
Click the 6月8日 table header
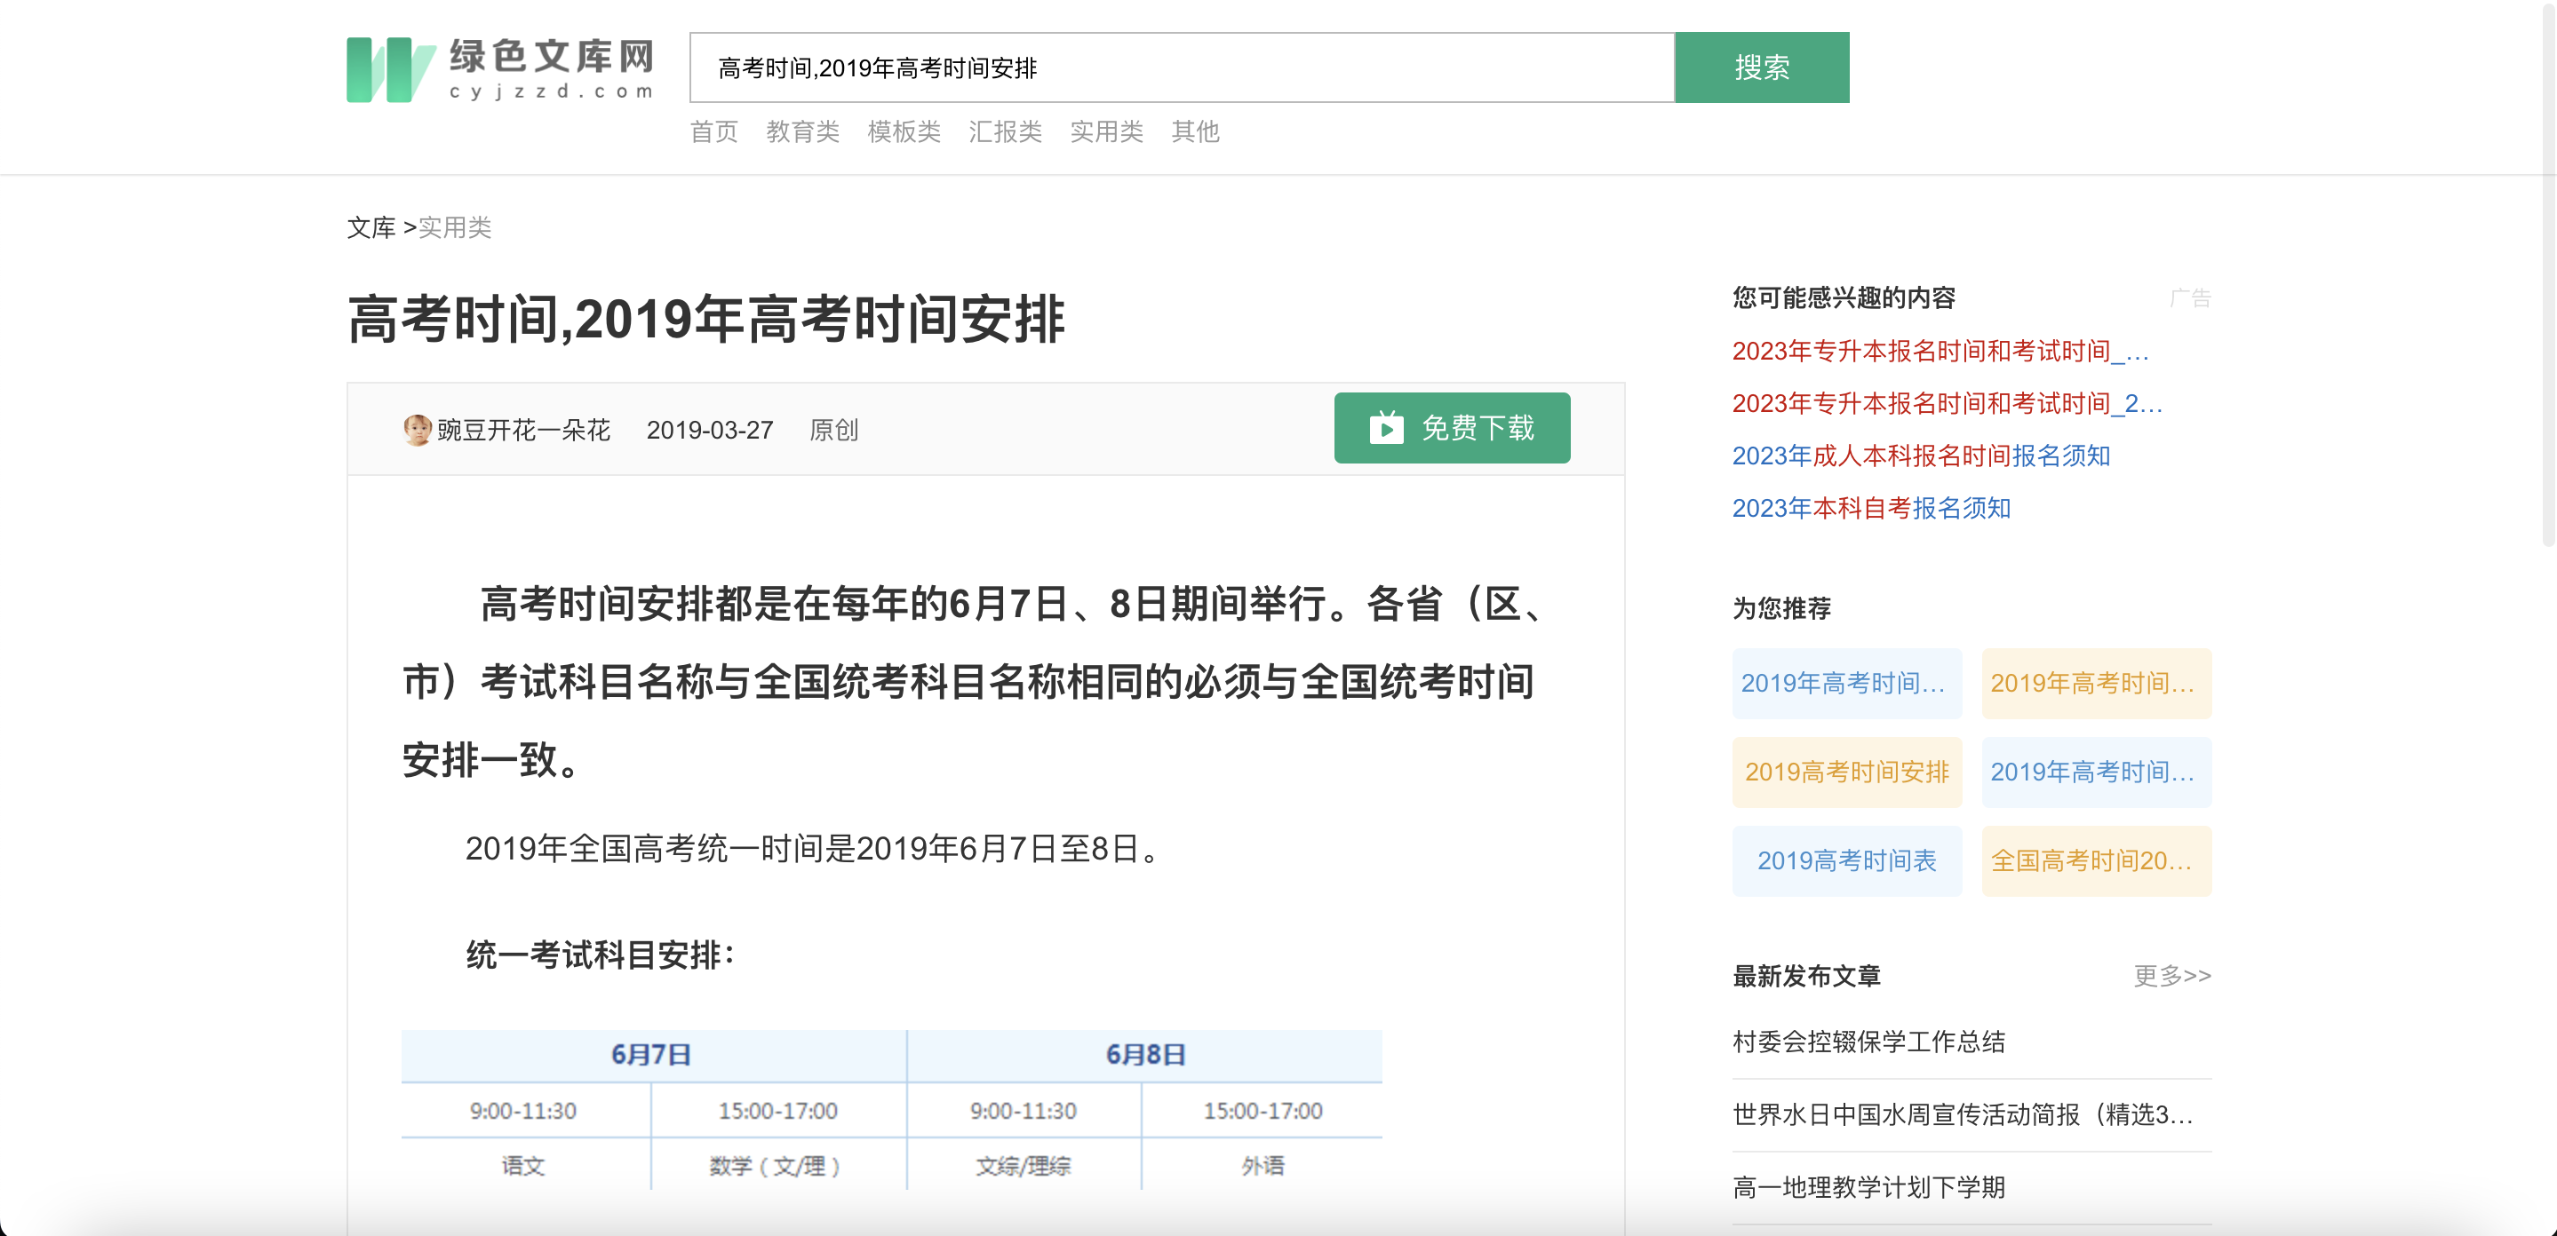coord(1144,1055)
